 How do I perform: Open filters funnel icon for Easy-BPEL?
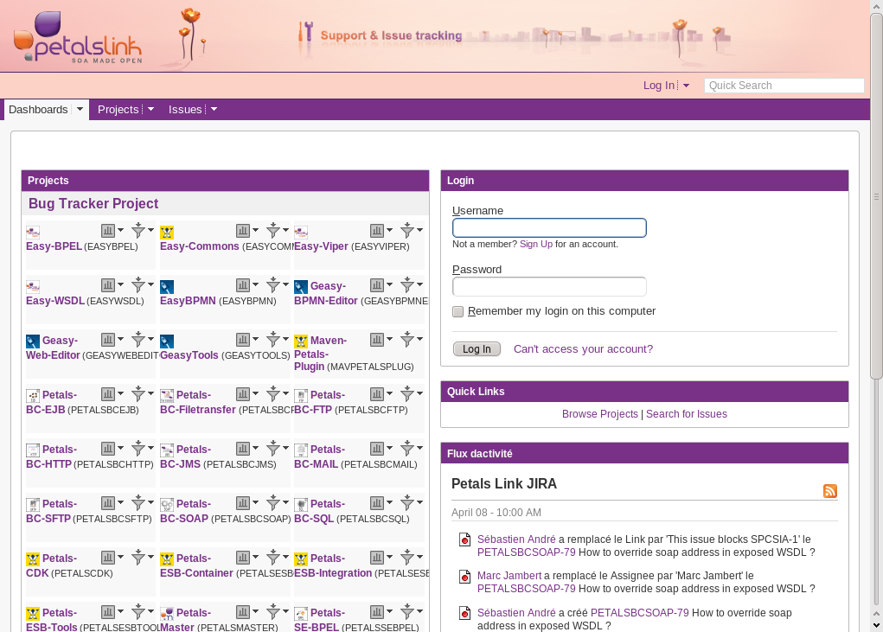click(138, 231)
